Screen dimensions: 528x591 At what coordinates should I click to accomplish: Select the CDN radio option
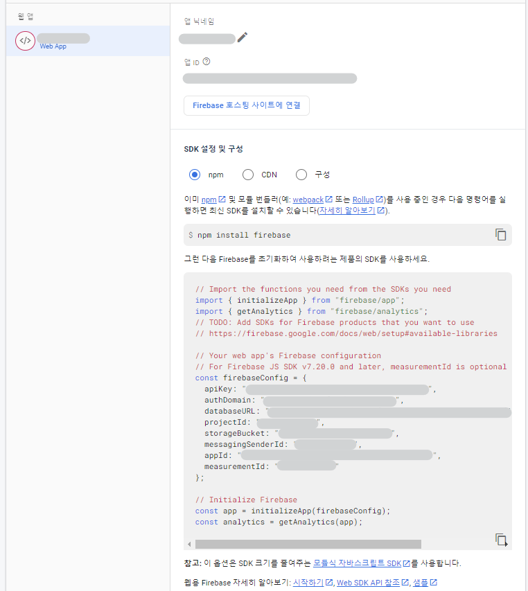(248, 175)
